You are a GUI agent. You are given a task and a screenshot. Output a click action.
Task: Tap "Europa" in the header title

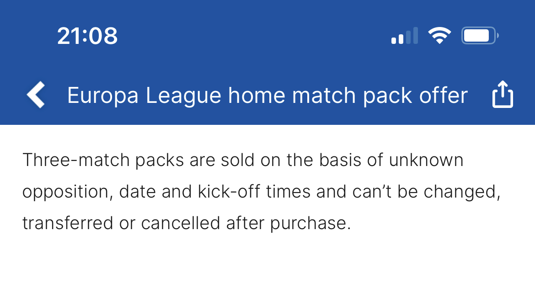coord(103,96)
